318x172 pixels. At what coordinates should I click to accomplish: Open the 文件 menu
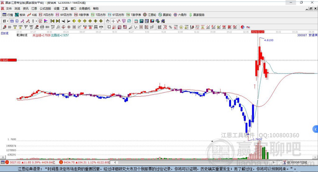(9, 8)
